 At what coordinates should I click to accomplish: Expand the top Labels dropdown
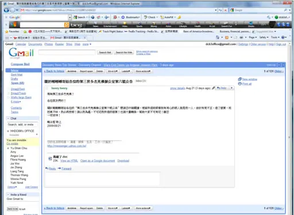tap(126, 71)
